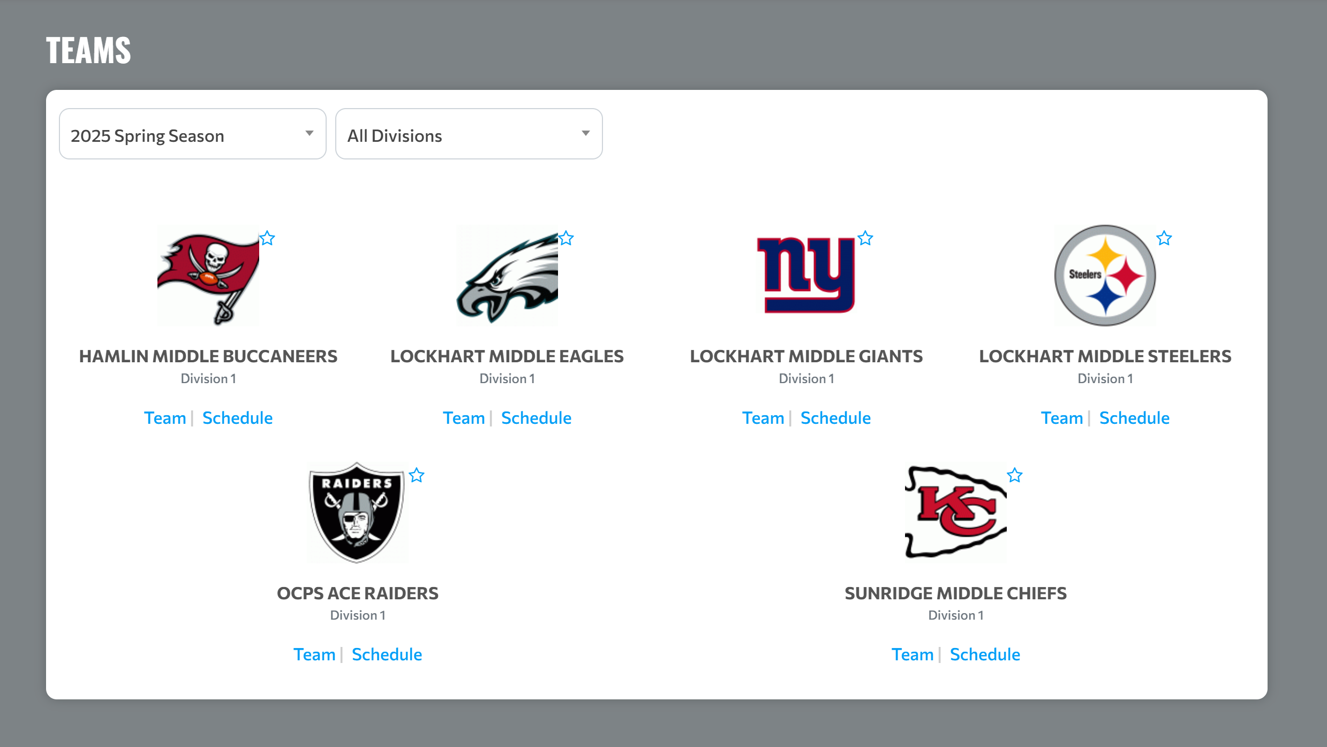Image resolution: width=1327 pixels, height=747 pixels.
Task: Open Schedule link for Hamlin Middle Buccaneers
Action: [237, 418]
